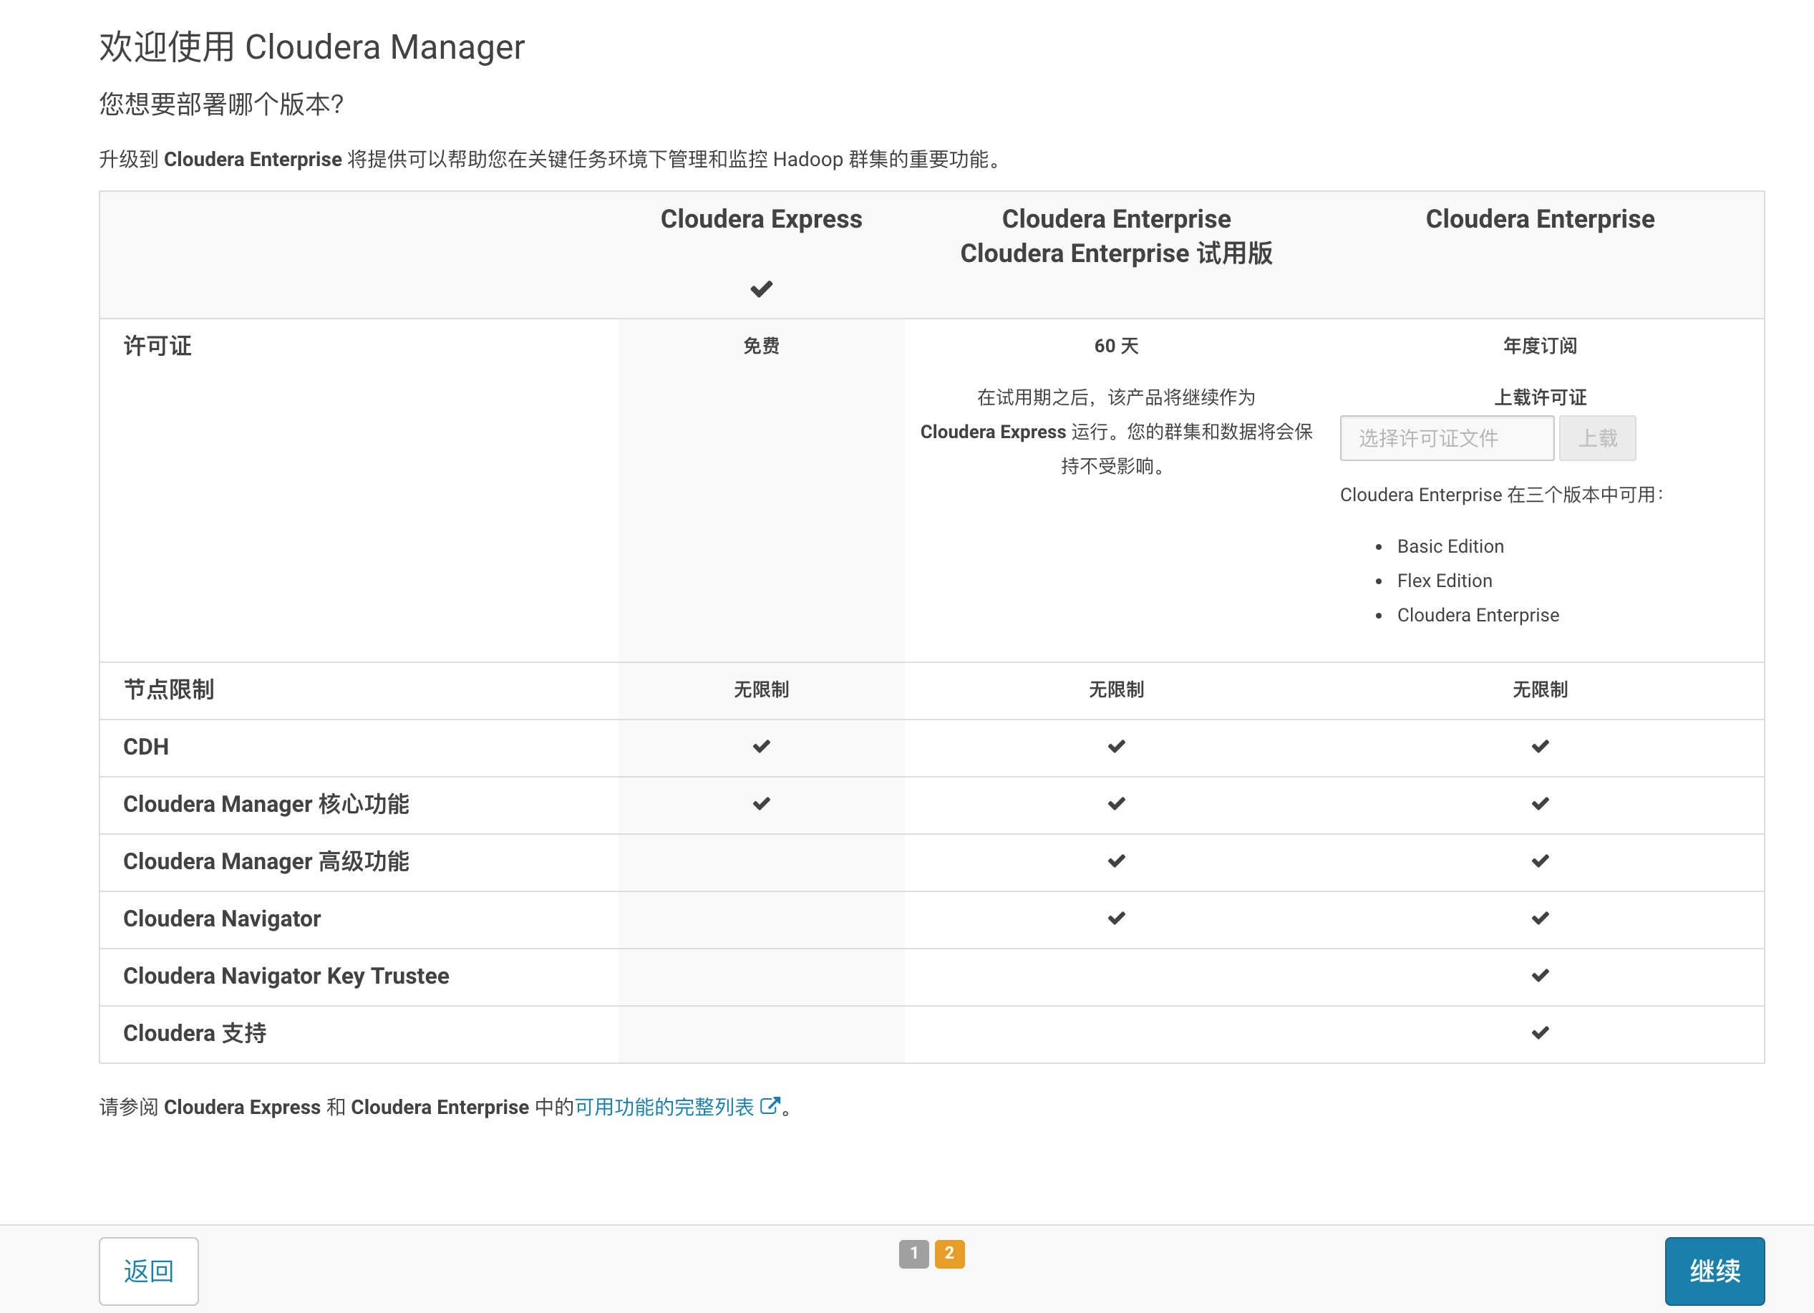
Task: Click wizard step 2 indicator
Action: coord(949,1254)
